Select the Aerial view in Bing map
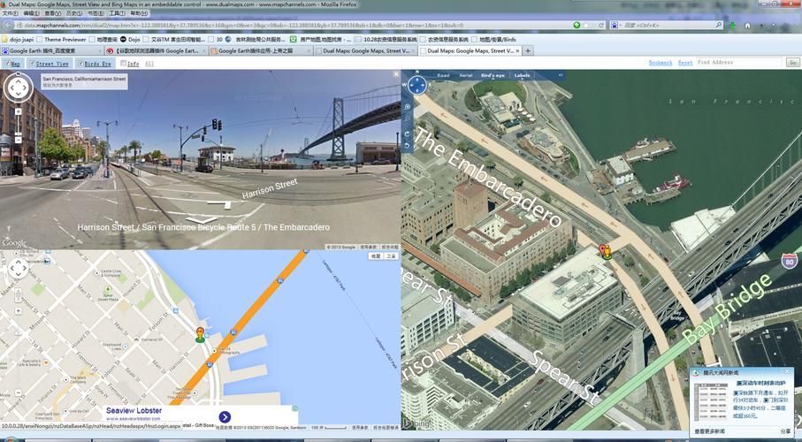 [x=465, y=75]
